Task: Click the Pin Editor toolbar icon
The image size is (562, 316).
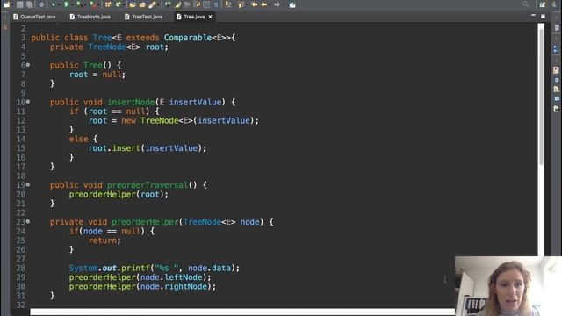Action: (292, 4)
